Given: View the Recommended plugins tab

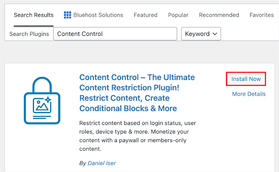Looking at the screenshot, I should [x=219, y=15].
